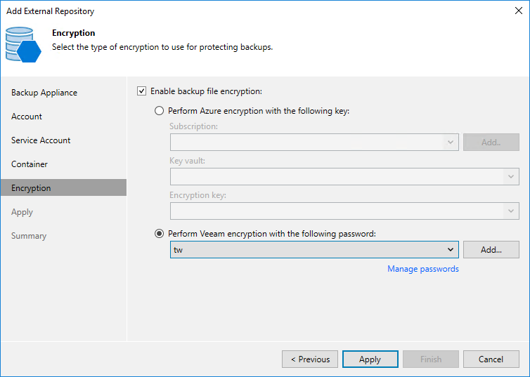This screenshot has height=377, width=530.
Task: Click the repository encryption header icon
Action: coord(22,44)
